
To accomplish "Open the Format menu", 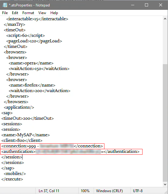I will (28, 13).
